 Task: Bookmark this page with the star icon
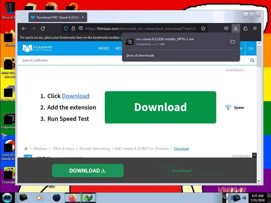(203, 28)
